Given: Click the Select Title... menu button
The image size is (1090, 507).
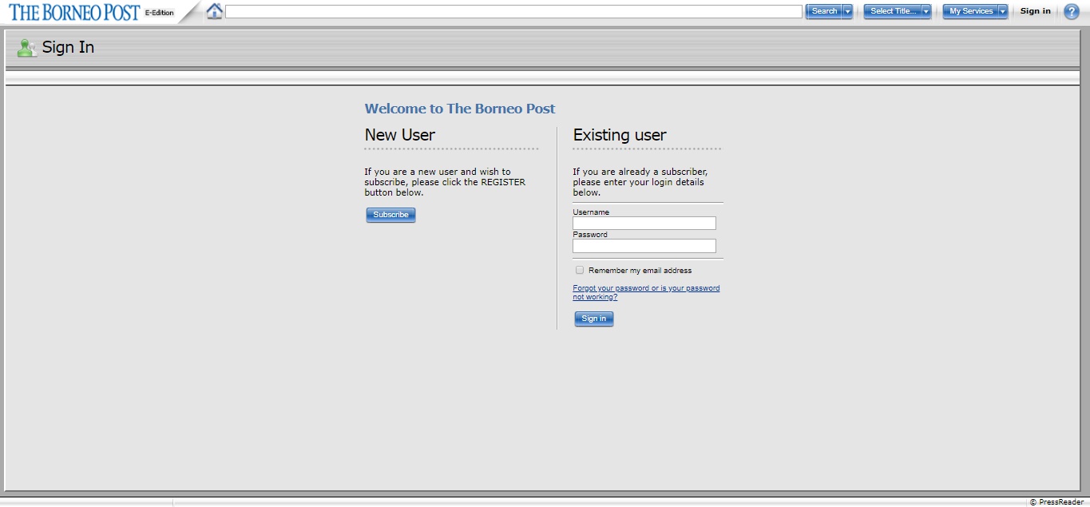Looking at the screenshot, I should tap(892, 11).
